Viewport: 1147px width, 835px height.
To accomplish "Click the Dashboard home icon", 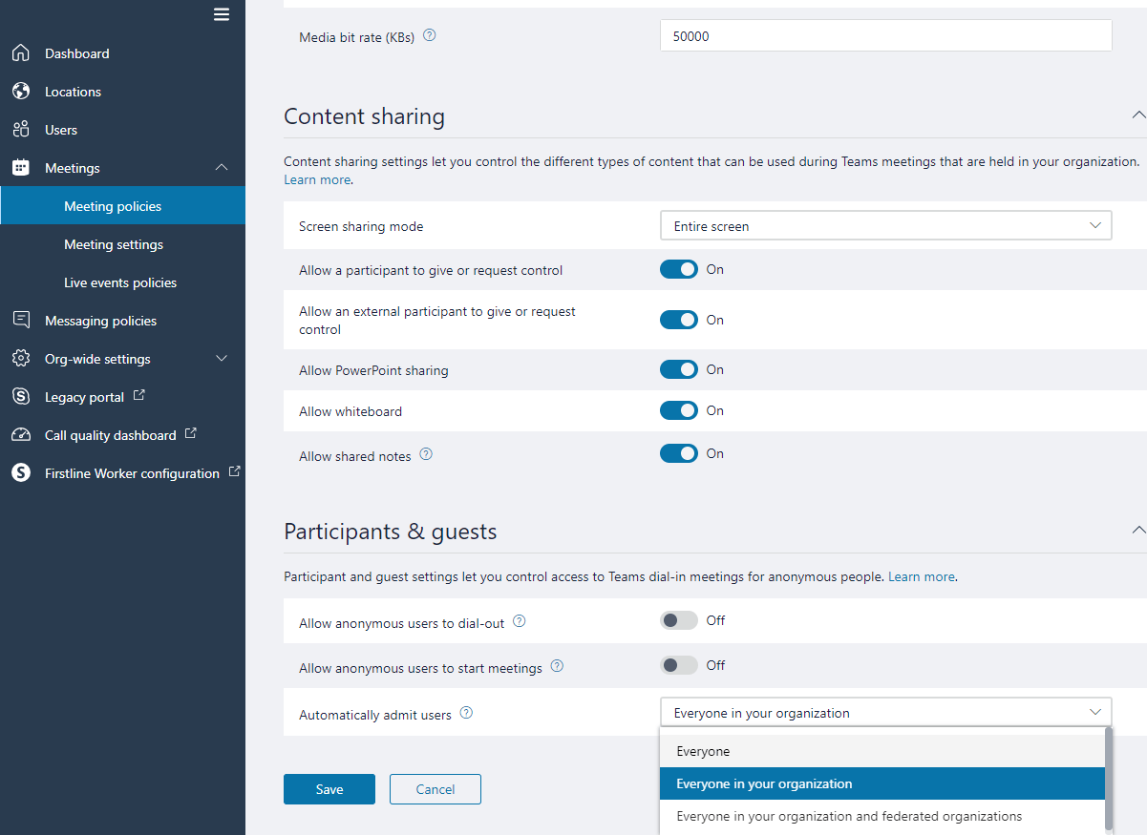I will [21, 53].
